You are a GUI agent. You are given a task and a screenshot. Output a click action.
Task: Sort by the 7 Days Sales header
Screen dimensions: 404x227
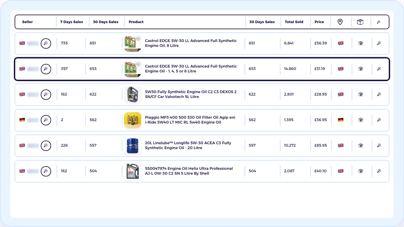click(71, 22)
